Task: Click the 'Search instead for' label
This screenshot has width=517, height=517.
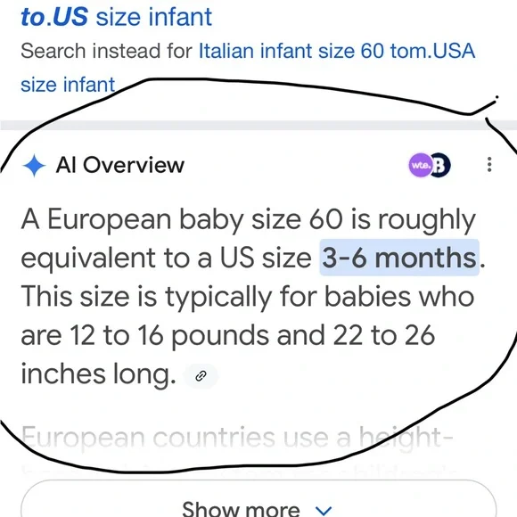Action: click(106, 51)
